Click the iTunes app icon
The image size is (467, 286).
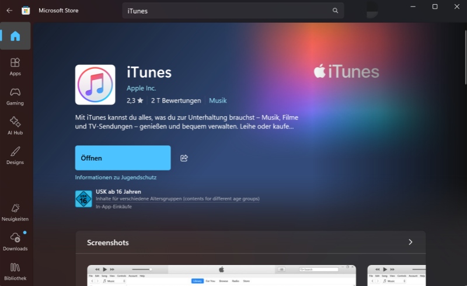(x=95, y=85)
